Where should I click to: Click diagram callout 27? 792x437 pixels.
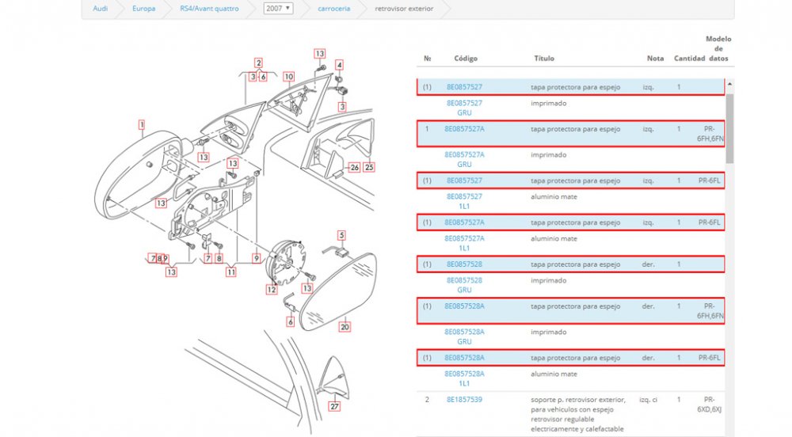[x=334, y=406]
